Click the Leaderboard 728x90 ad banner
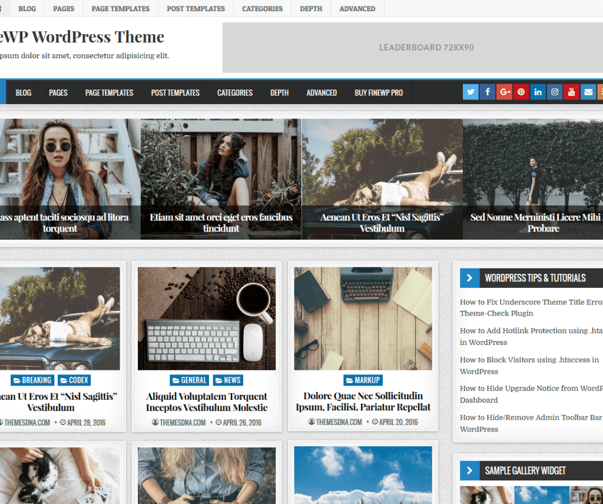This screenshot has width=603, height=504. tap(413, 47)
